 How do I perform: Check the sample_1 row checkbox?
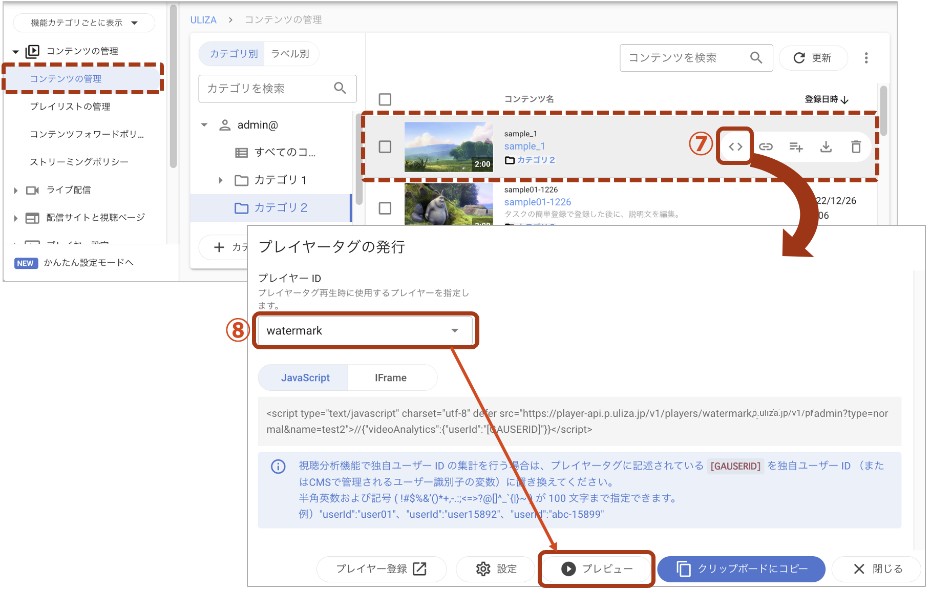pos(385,147)
